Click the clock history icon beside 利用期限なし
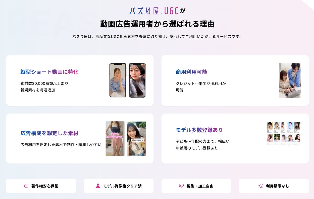The height and width of the screenshot is (199, 314). [x=261, y=186]
